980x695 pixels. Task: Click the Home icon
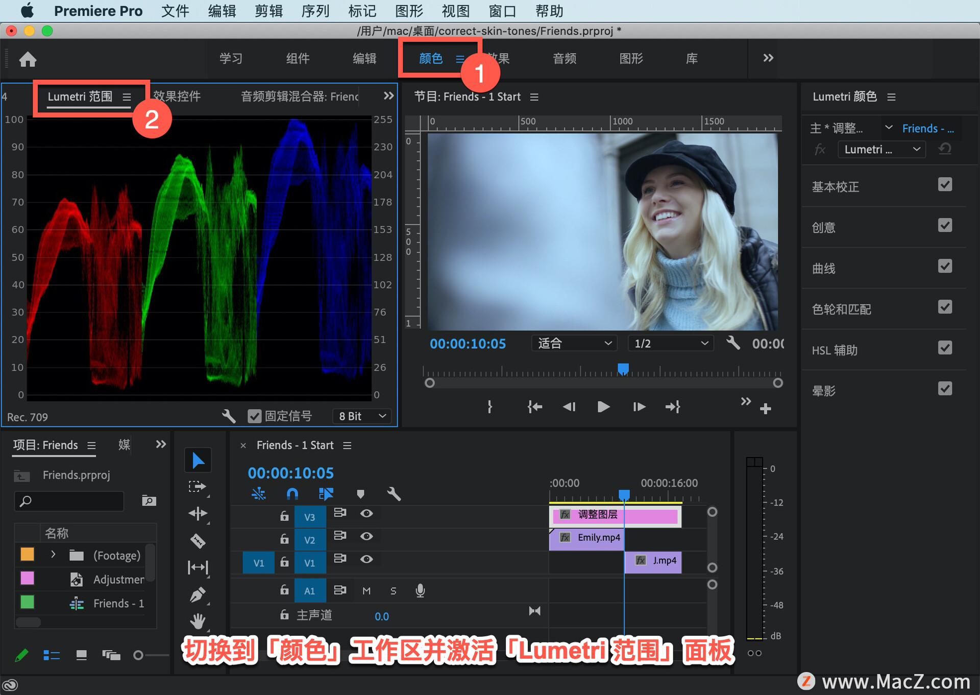tap(28, 59)
